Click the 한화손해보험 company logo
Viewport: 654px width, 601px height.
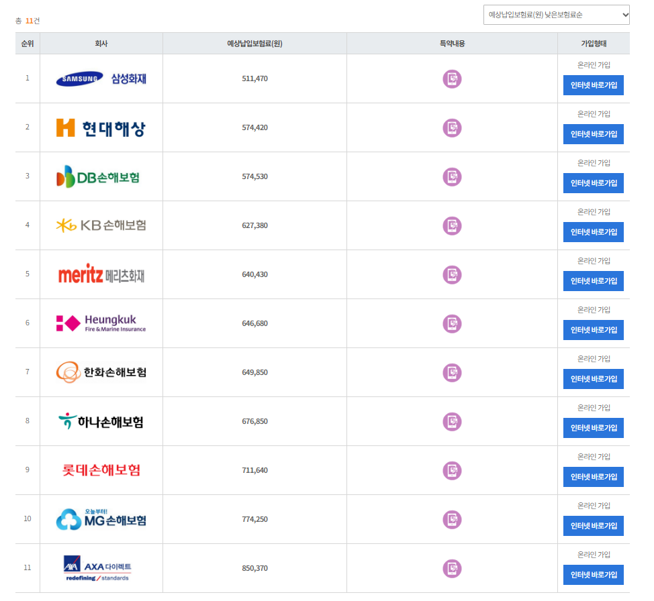tap(101, 372)
